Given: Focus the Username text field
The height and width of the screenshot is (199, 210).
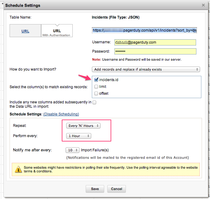Looking at the screenshot, I should click(155, 42).
